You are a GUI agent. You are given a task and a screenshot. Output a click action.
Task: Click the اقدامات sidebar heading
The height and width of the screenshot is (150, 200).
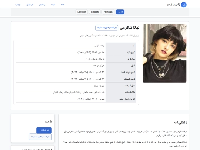pos(49,121)
